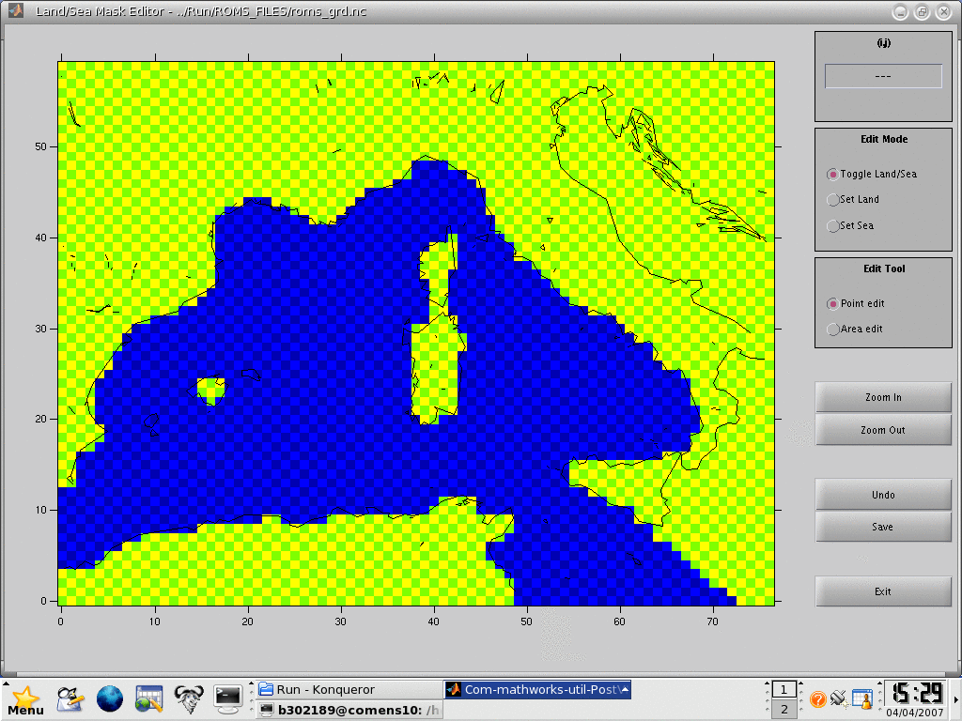Switch to the b302189@comens10 terminal taskbar entry

click(348, 710)
